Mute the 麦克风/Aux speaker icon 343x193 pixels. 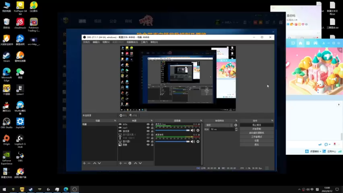[193, 130]
